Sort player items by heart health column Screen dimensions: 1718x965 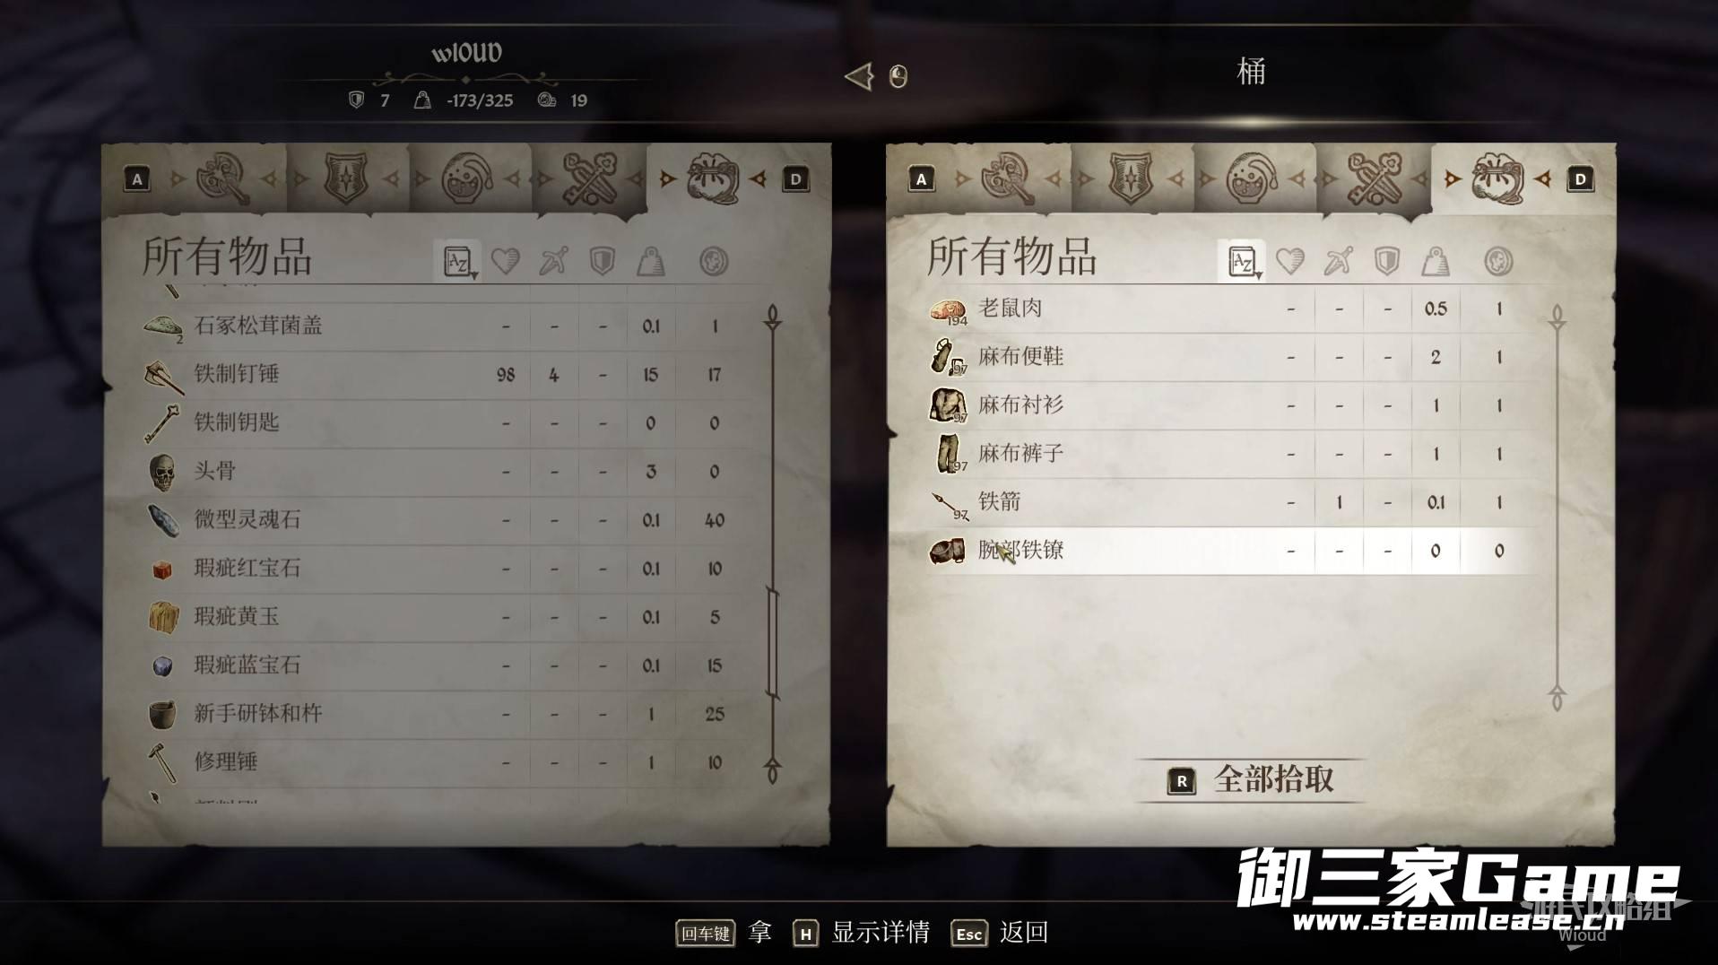pos(506,262)
